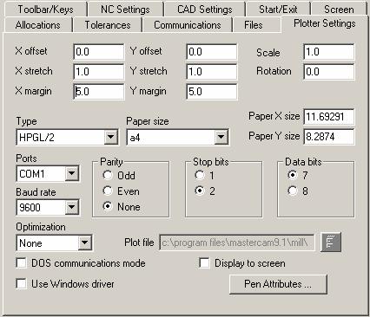The image size is (370, 317).
Task: Go to the CAD Settings tab
Action: point(205,10)
